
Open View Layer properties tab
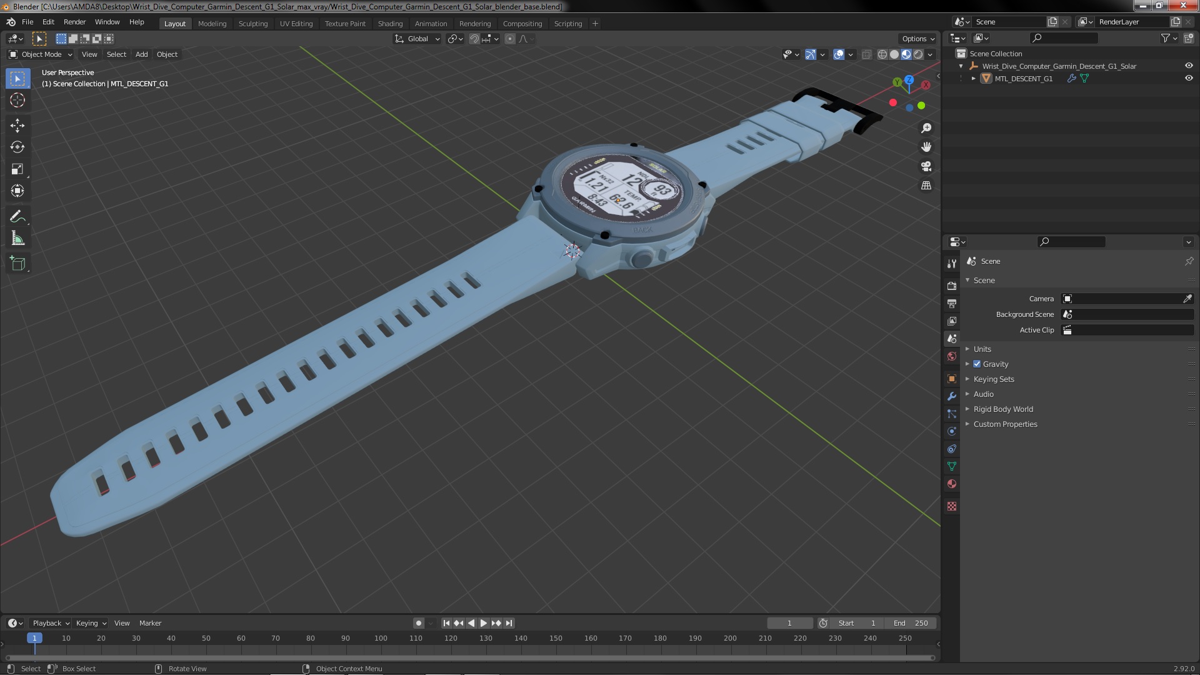[952, 321]
